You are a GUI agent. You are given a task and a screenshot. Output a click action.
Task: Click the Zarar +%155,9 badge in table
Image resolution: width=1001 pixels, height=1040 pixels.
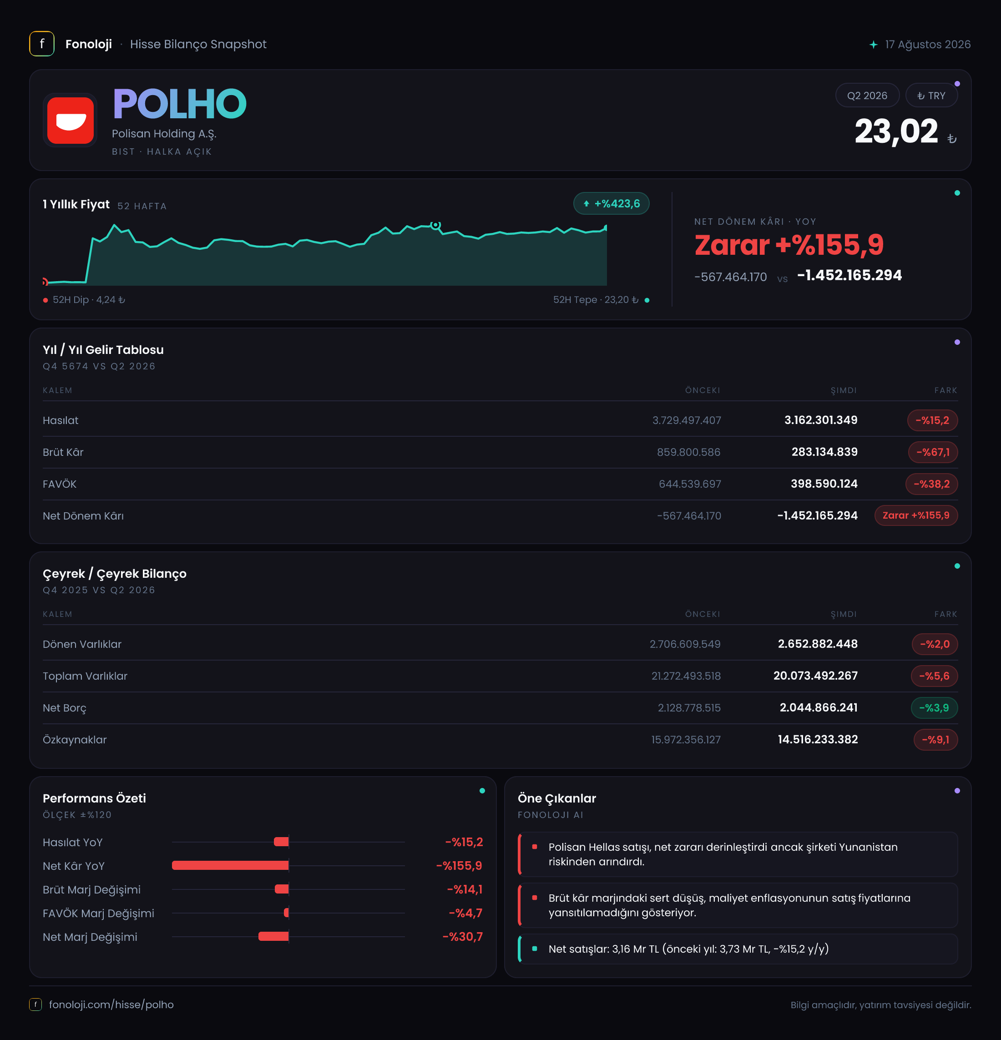click(915, 515)
